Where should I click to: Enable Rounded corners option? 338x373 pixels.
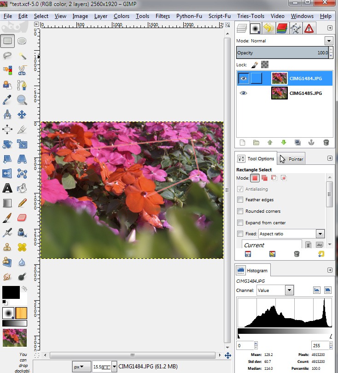coord(240,211)
